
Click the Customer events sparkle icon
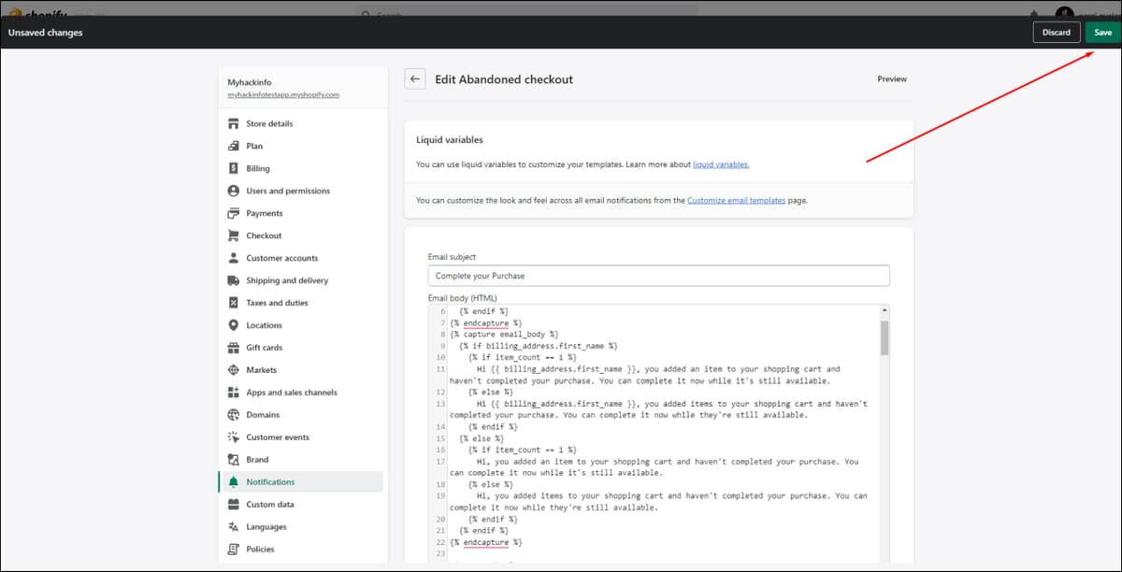pos(234,437)
